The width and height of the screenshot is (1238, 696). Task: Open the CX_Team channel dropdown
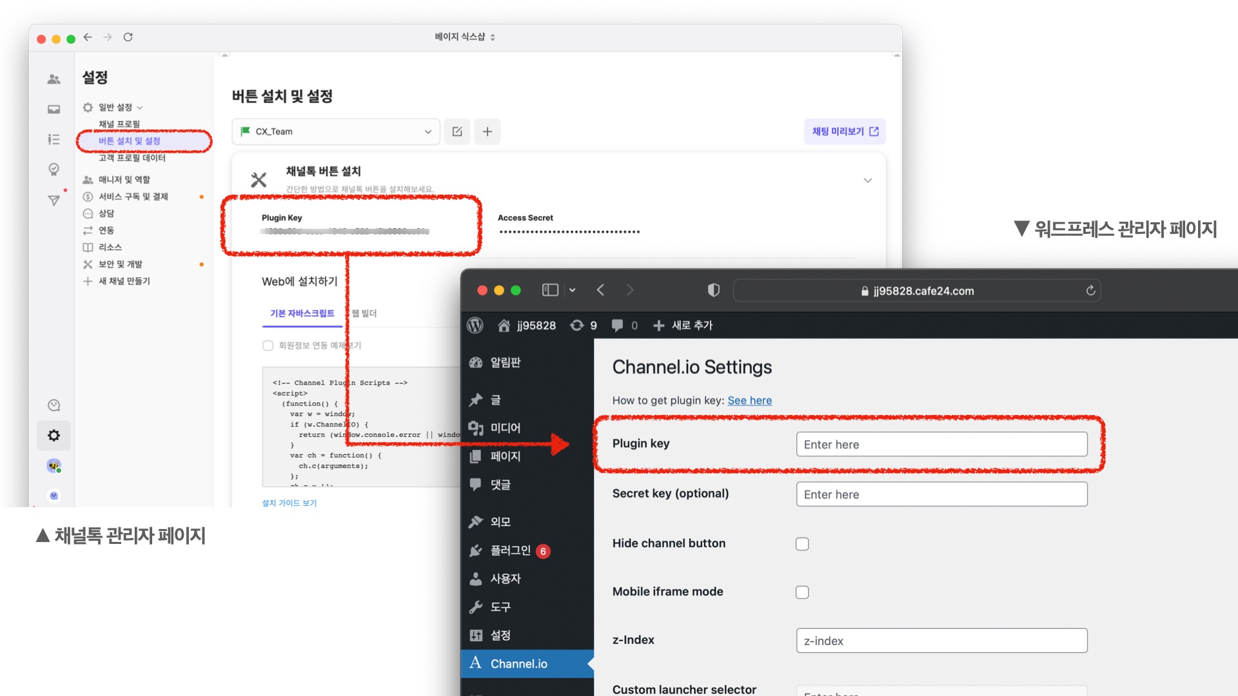336,131
